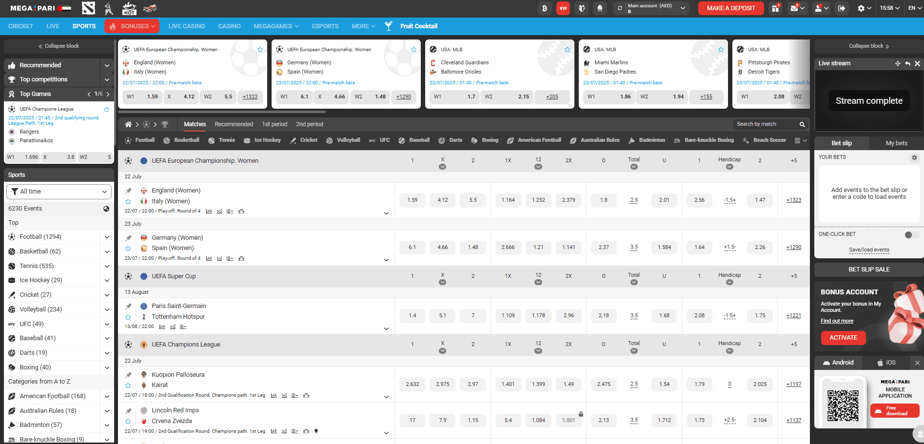Select the Badminton sport filter in toolbar

[x=647, y=140]
